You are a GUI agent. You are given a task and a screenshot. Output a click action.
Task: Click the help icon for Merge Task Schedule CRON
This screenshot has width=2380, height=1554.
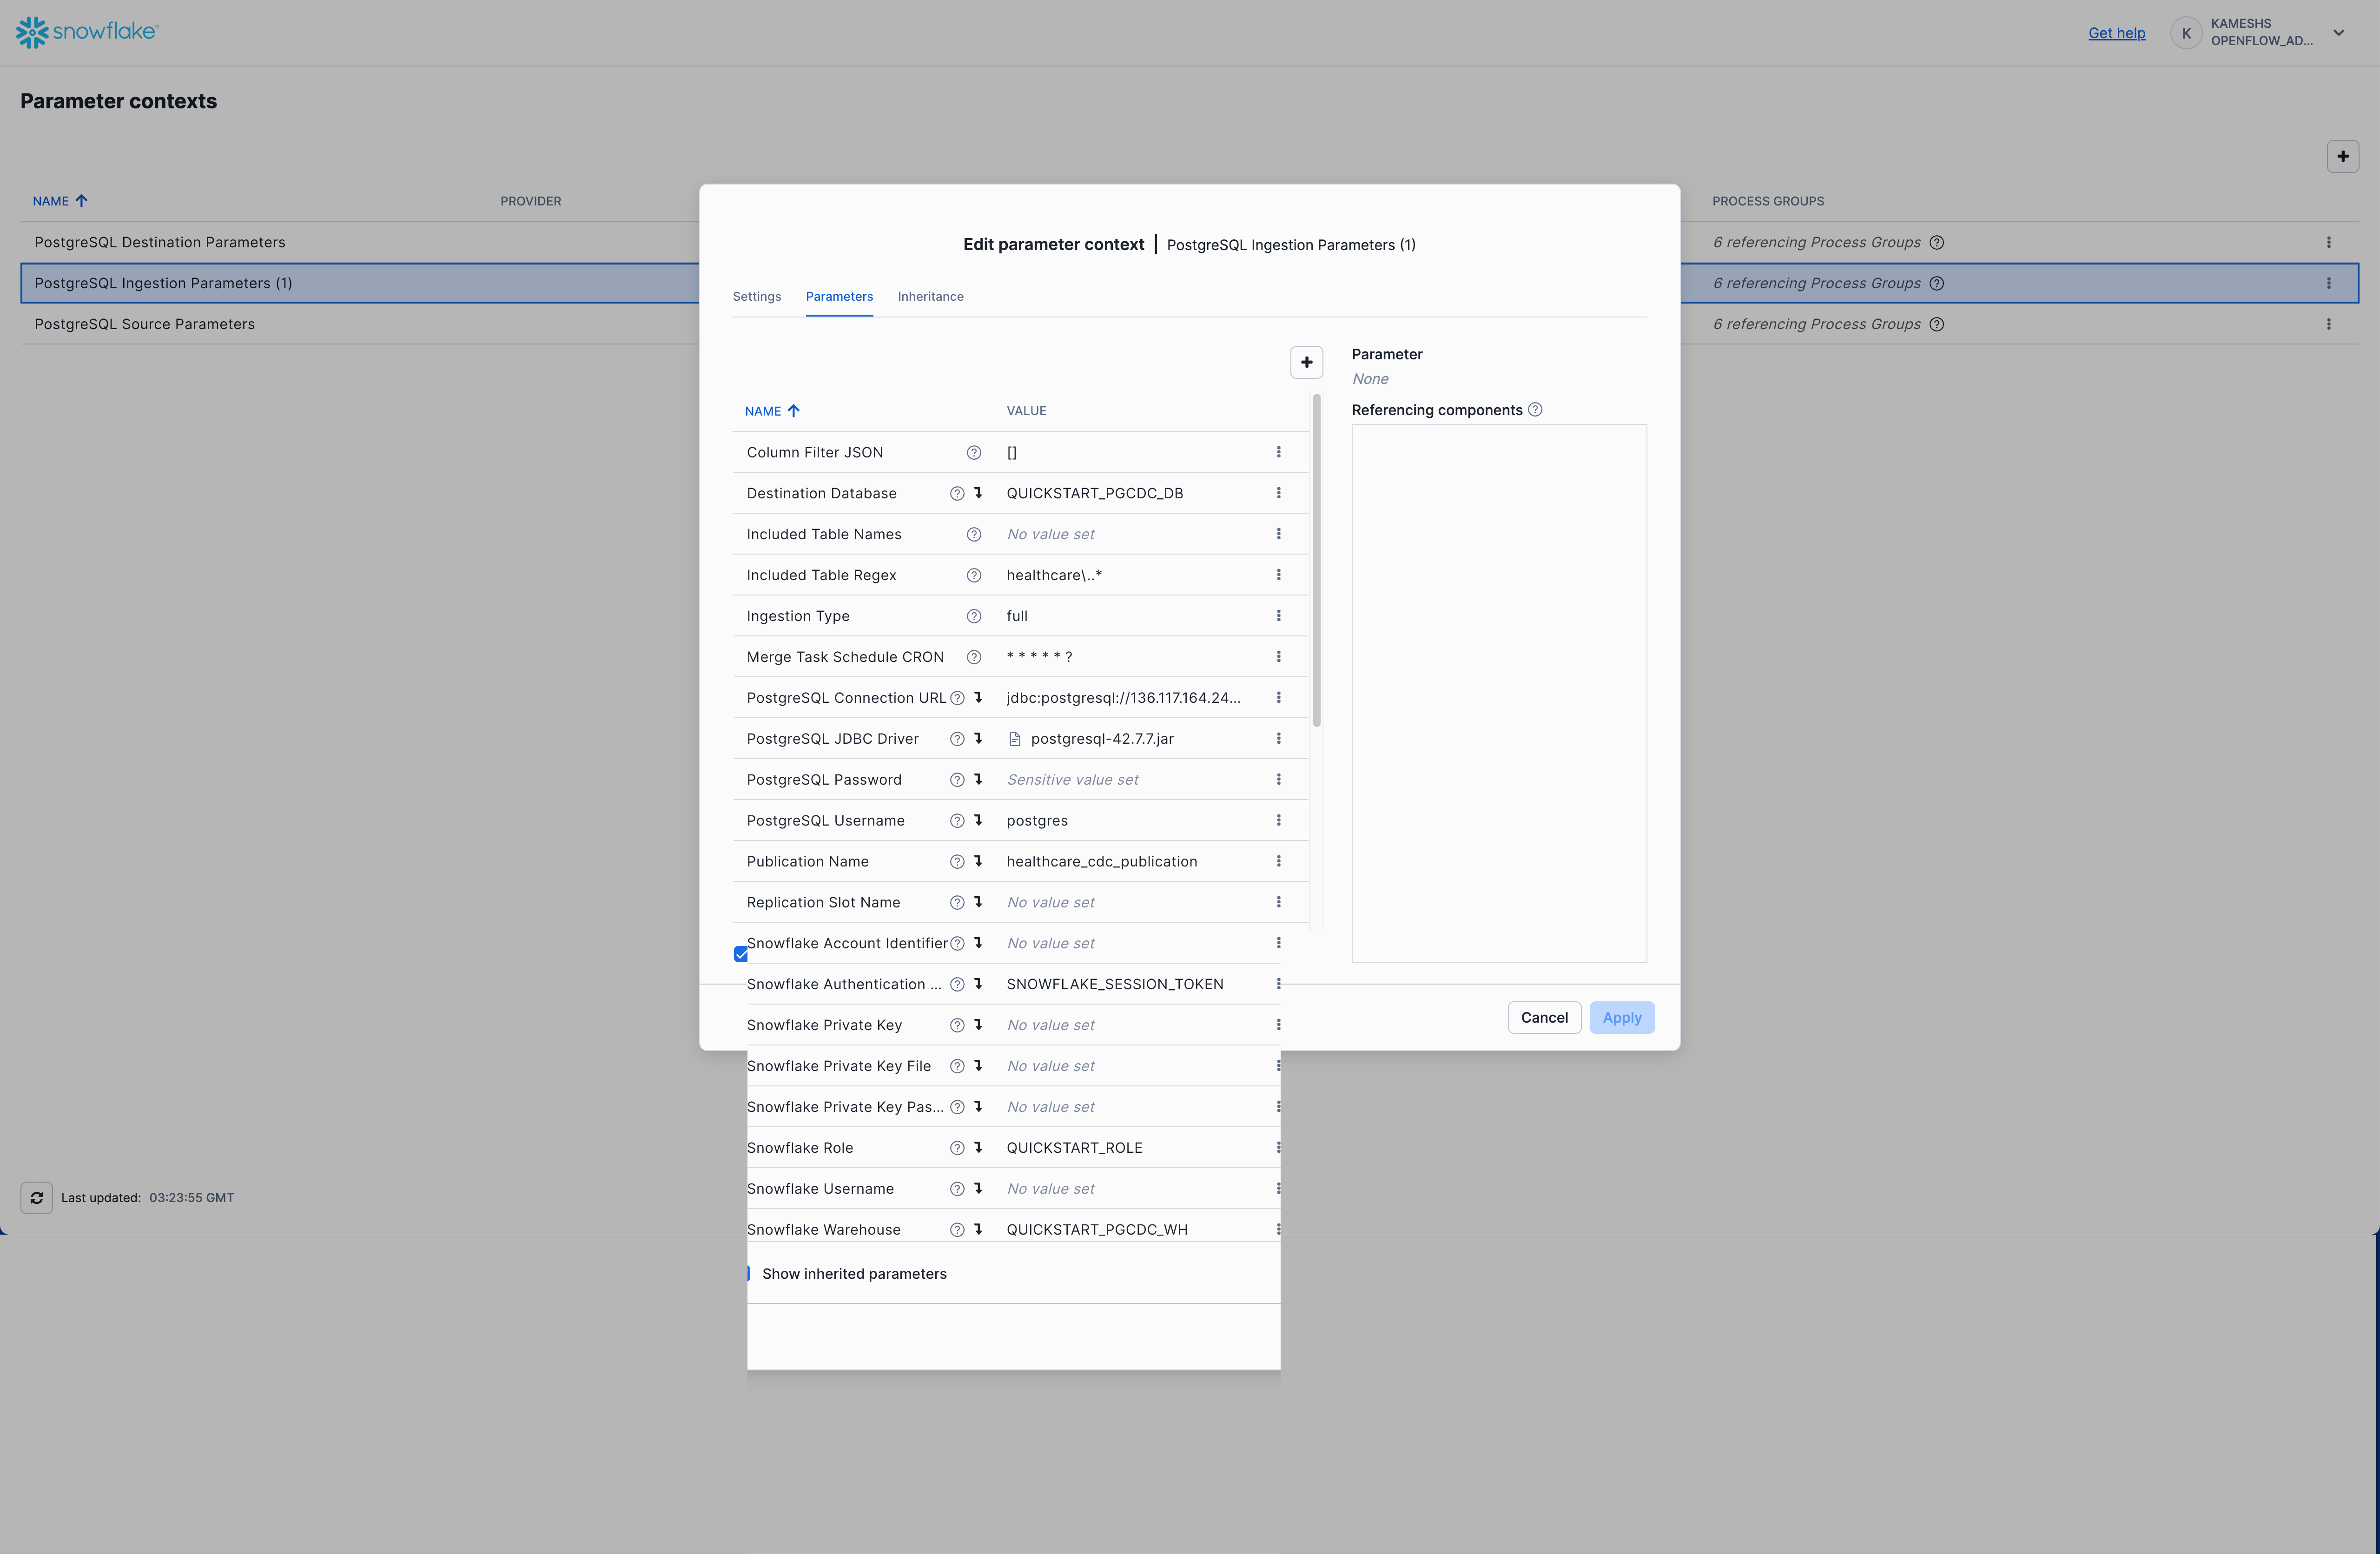coord(973,657)
